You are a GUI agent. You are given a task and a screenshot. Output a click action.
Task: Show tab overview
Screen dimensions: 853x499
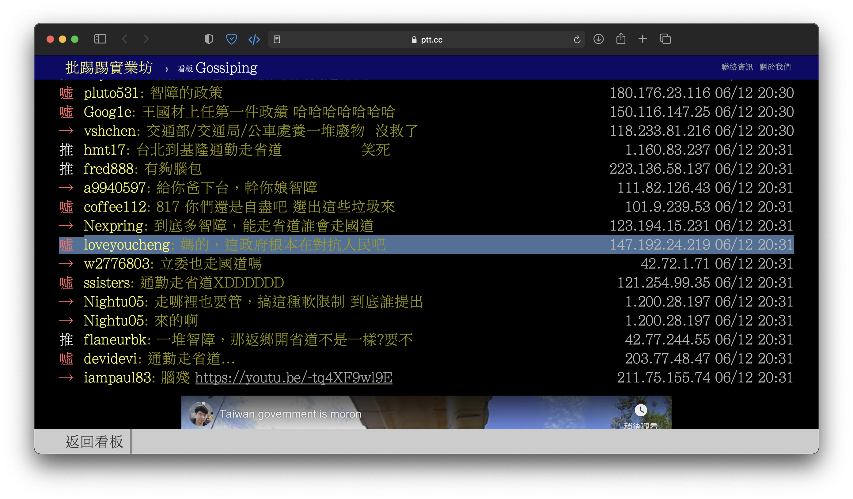pos(665,39)
